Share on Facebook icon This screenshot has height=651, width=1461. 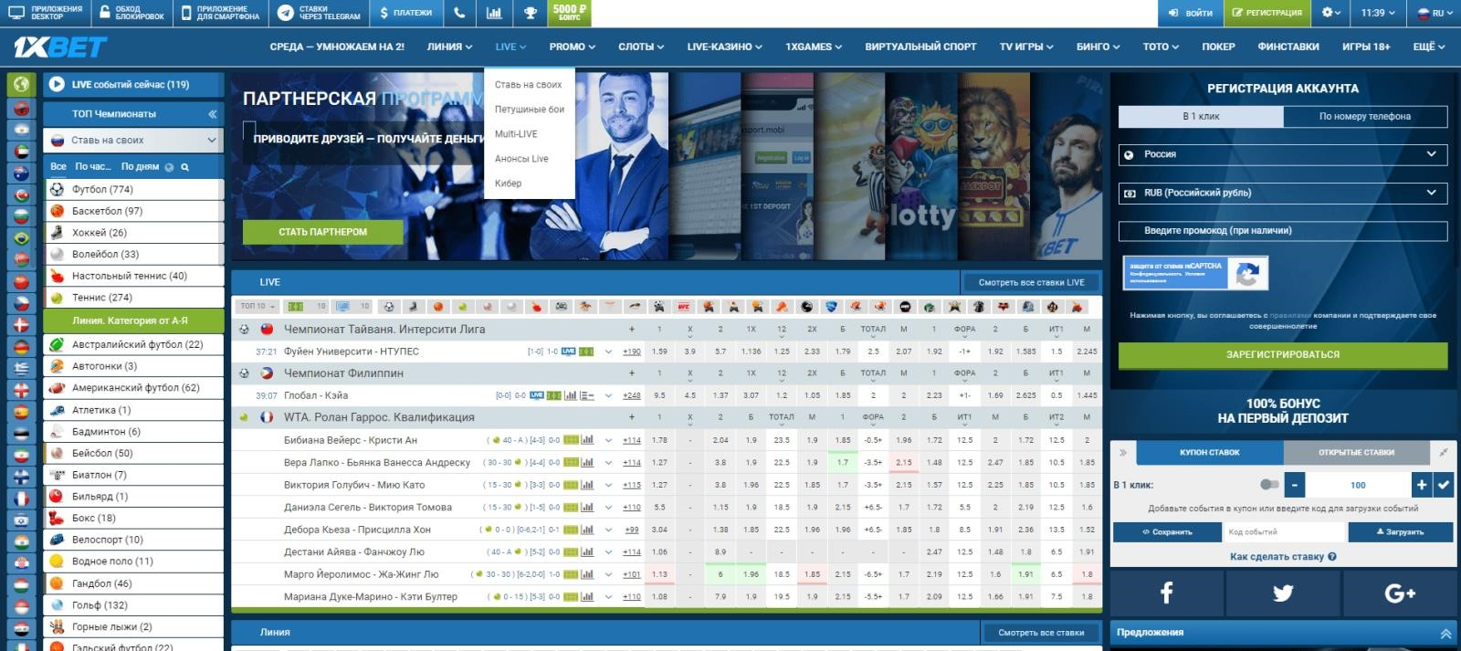pos(1166,593)
